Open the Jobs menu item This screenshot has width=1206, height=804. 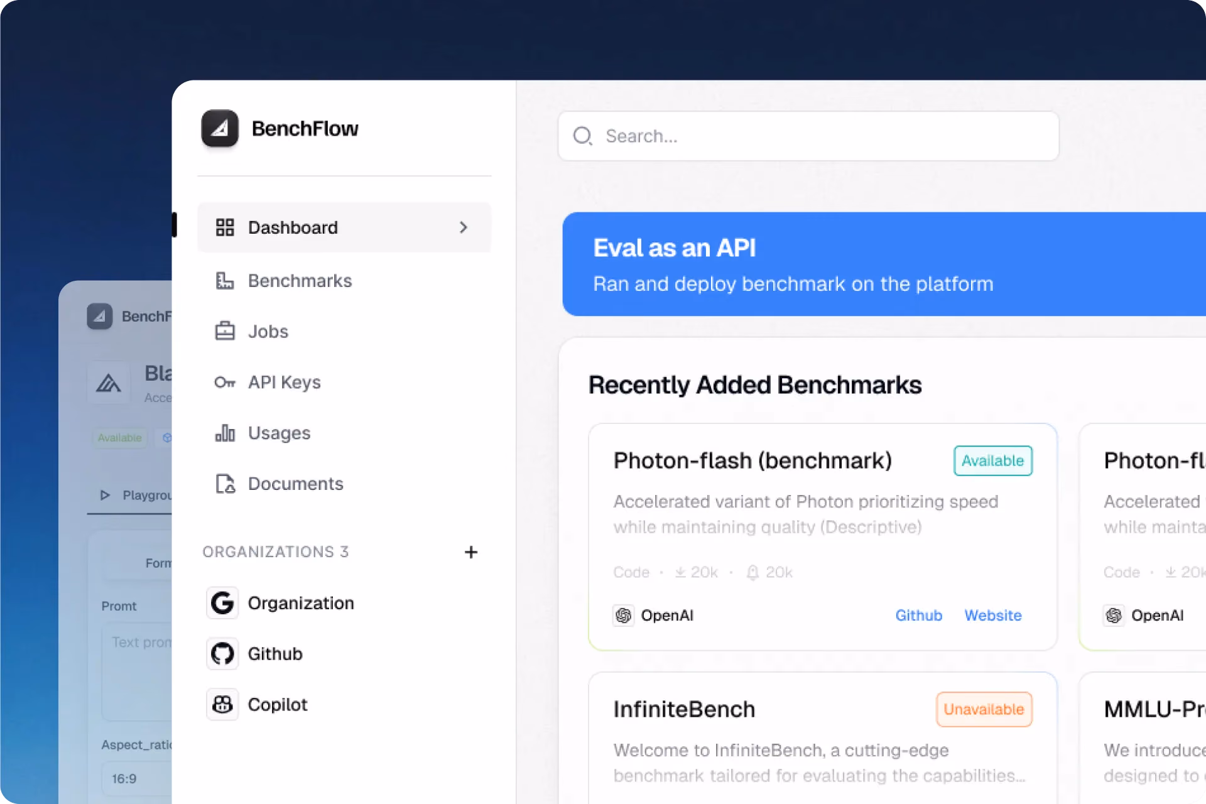(344, 331)
